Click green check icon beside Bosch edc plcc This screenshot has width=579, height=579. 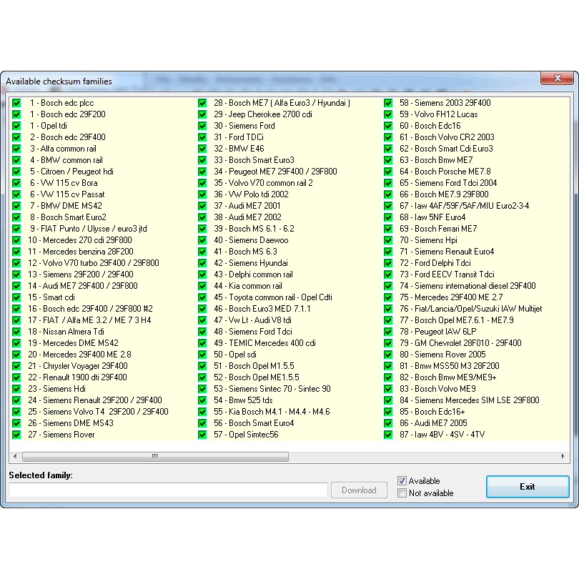point(16,103)
